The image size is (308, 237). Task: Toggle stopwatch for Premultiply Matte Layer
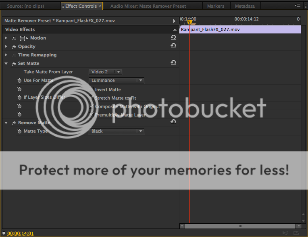[x=19, y=114]
